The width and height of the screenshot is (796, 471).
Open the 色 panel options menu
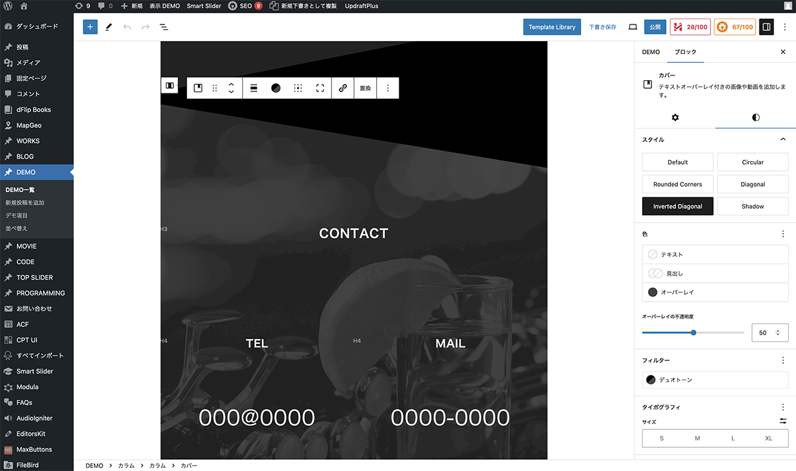783,234
